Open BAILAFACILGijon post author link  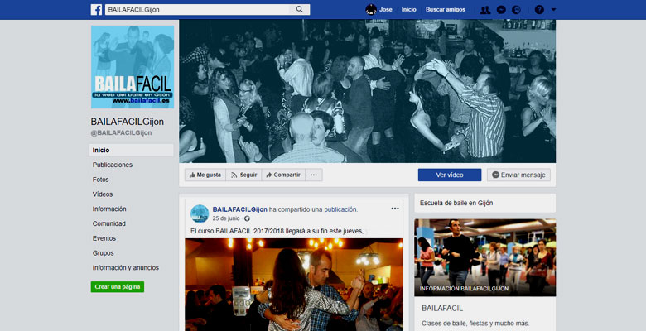tap(240, 209)
